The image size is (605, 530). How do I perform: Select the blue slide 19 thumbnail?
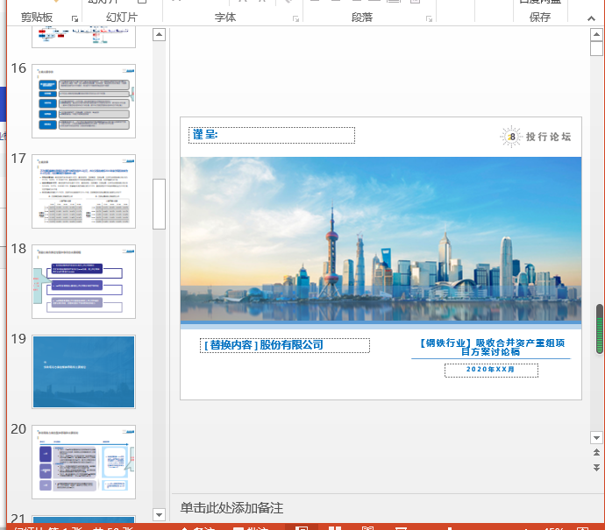tap(83, 371)
